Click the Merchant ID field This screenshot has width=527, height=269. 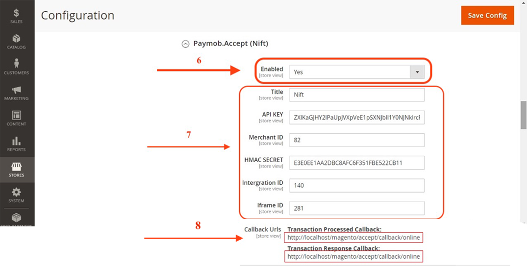point(356,140)
